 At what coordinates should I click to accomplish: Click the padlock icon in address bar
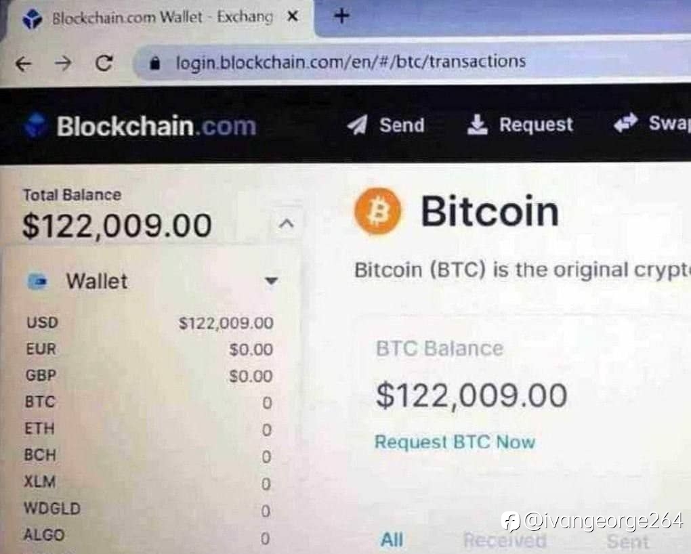(154, 64)
